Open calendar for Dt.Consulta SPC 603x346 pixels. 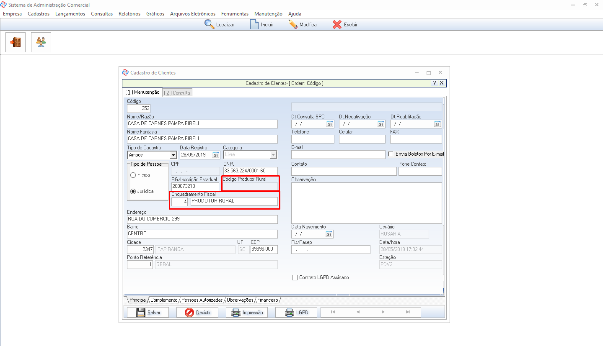(x=329, y=124)
